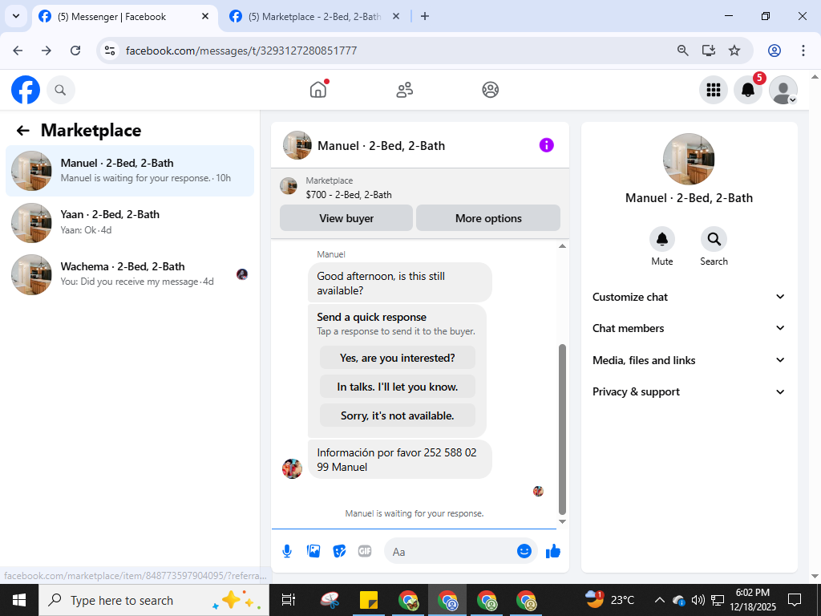Go to Home feed icon
821x616 pixels.
pyautogui.click(x=318, y=90)
